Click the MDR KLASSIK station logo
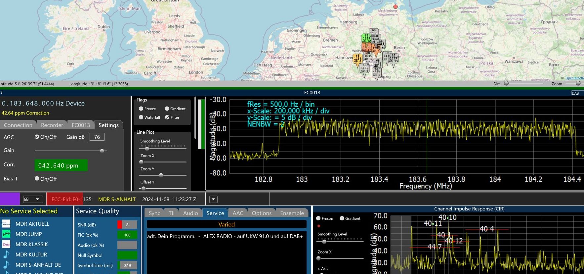Screen dimensions: 584x274 (6, 244)
